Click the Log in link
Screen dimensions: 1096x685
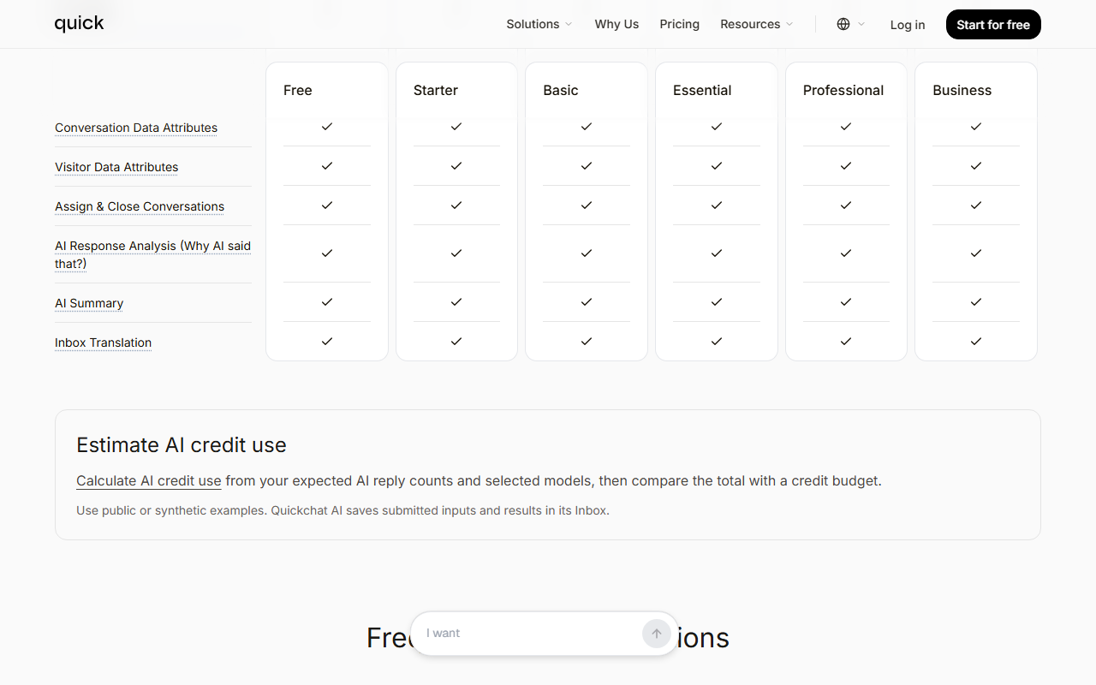tap(907, 25)
